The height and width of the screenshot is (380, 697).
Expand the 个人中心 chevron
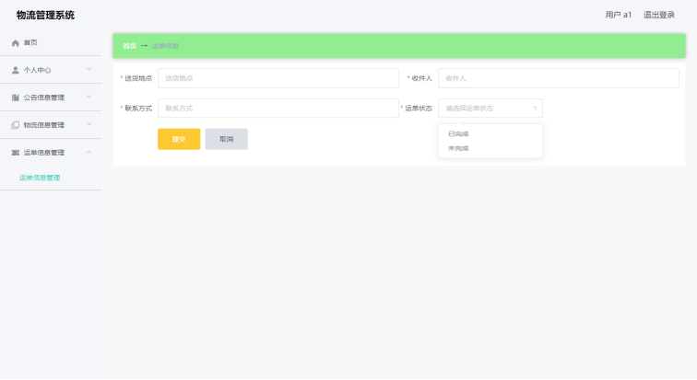[89, 69]
